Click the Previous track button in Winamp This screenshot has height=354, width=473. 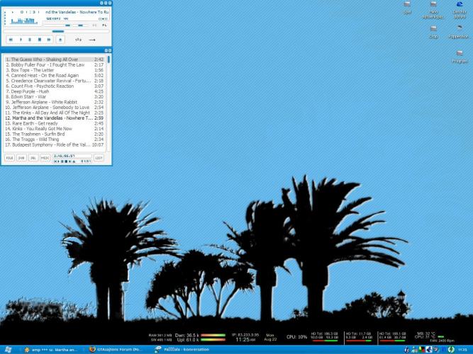tap(10, 40)
